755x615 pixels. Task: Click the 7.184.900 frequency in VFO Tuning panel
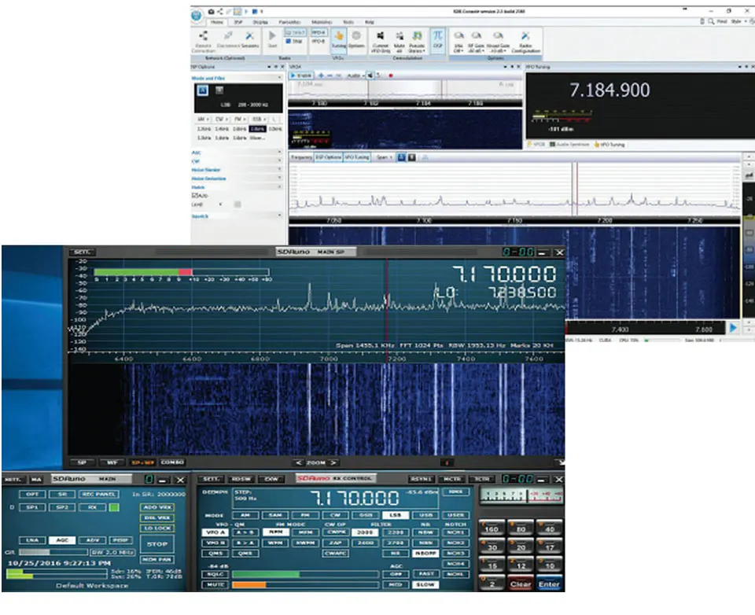tap(610, 90)
